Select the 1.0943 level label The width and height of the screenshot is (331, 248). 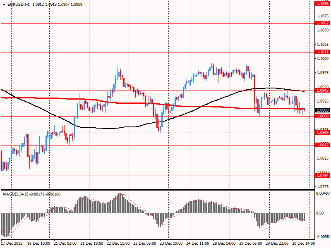point(323,90)
